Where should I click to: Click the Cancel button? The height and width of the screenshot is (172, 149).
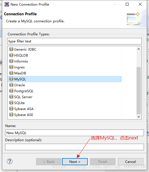tap(130, 162)
